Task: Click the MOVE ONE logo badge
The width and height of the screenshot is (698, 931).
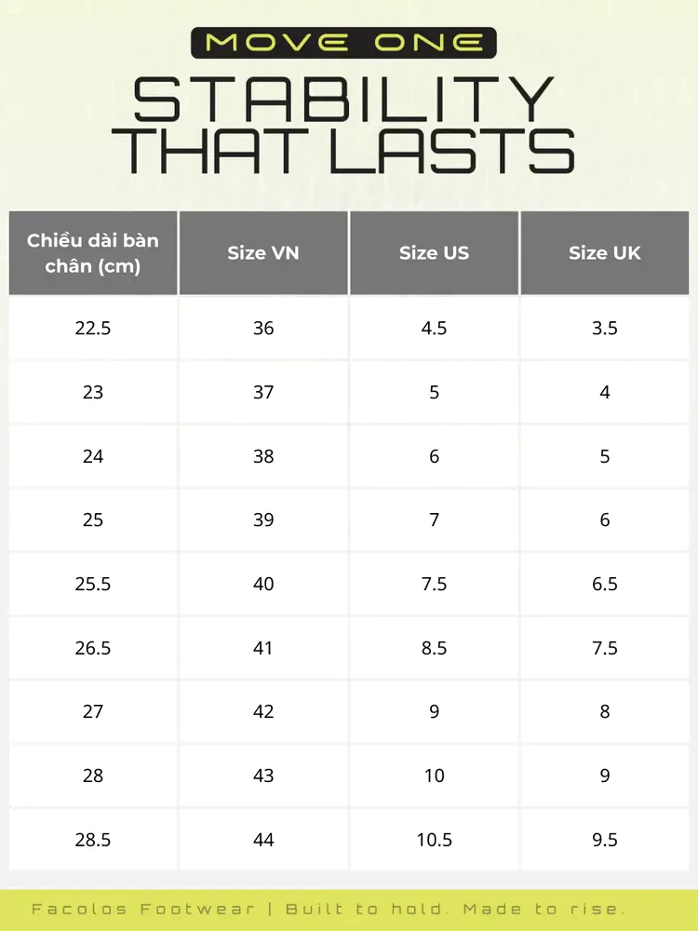Action: pyautogui.click(x=343, y=43)
